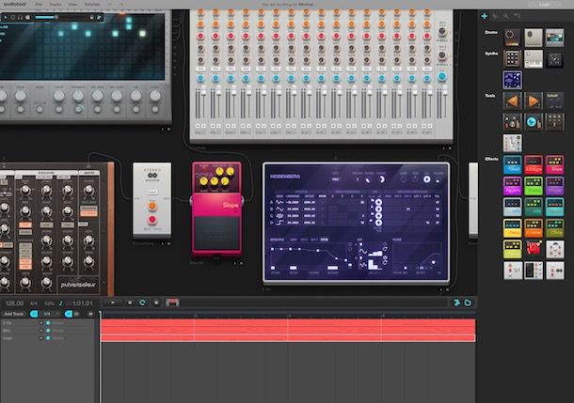The image size is (574, 403).
Task: Add the white effect with dark center panel
Action: click(x=534, y=271)
